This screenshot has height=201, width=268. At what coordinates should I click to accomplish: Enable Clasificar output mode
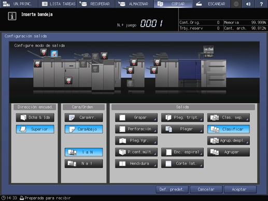pos(229,129)
